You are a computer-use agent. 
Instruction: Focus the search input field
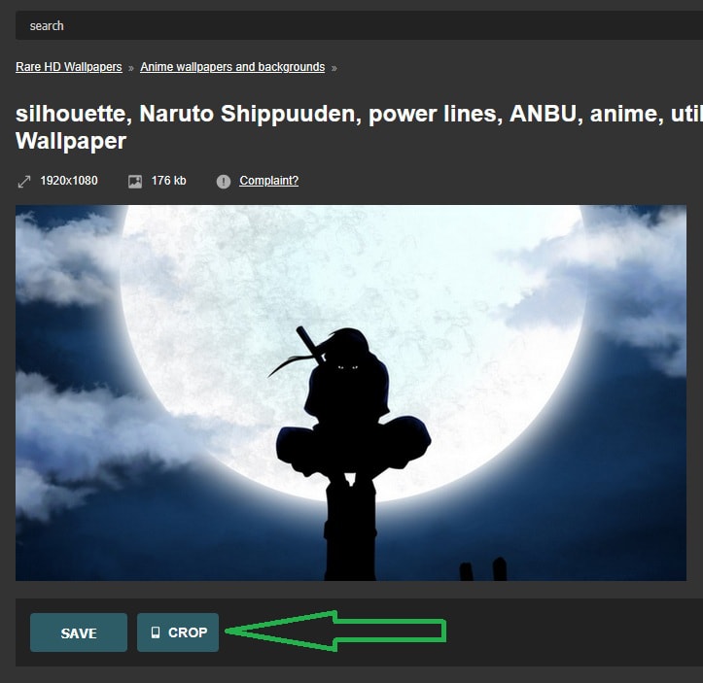pos(359,25)
